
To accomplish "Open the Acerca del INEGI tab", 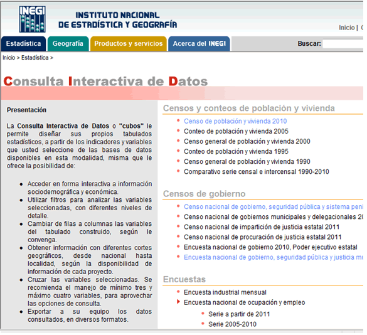I will pos(199,44).
